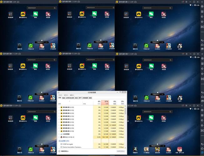This screenshot has width=204, height=156.
Task: Click search magnifier in first emulator window
Action: pos(55,8)
